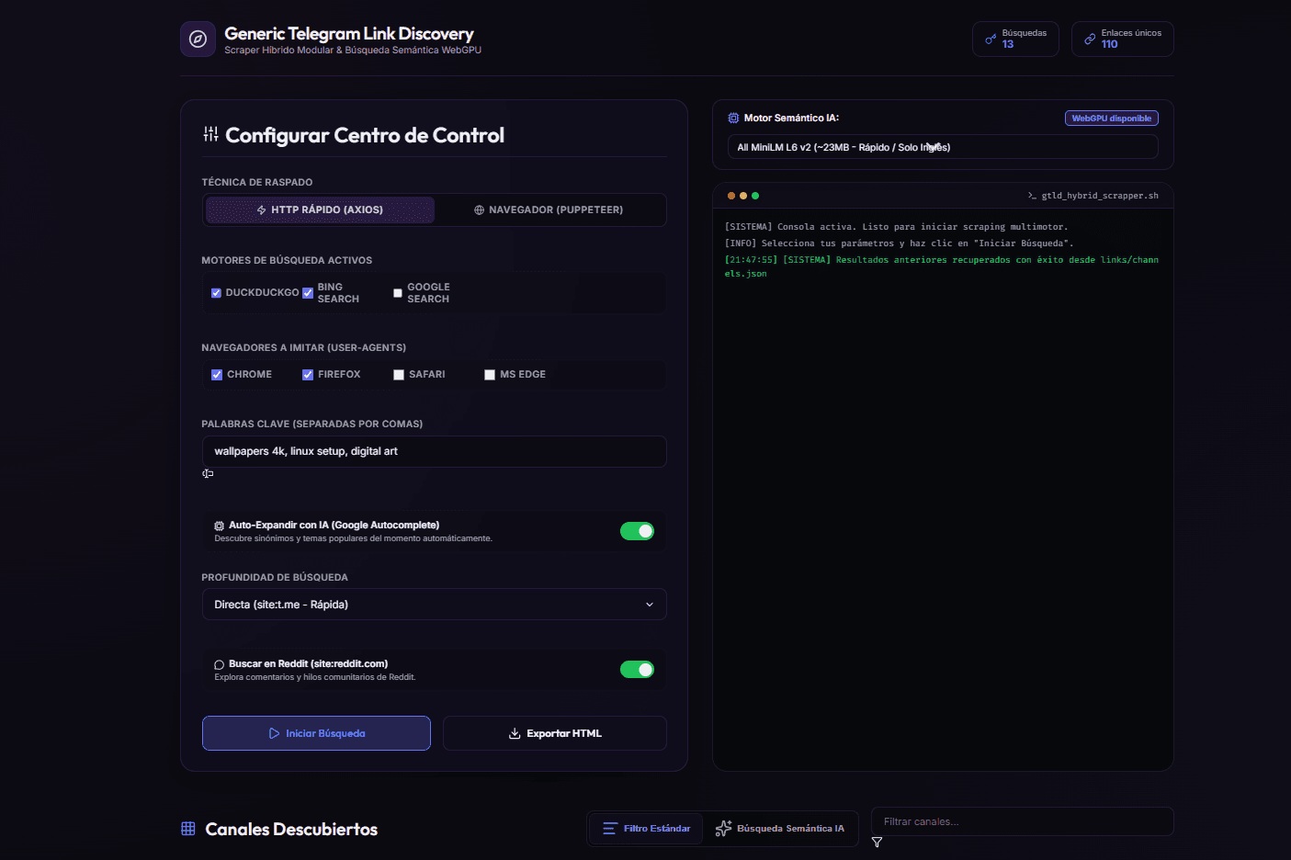The width and height of the screenshot is (1291, 860).
Task: Click the terminal prompt icon by gtld_hybrid_scrapper.sh
Action: coord(1032,196)
